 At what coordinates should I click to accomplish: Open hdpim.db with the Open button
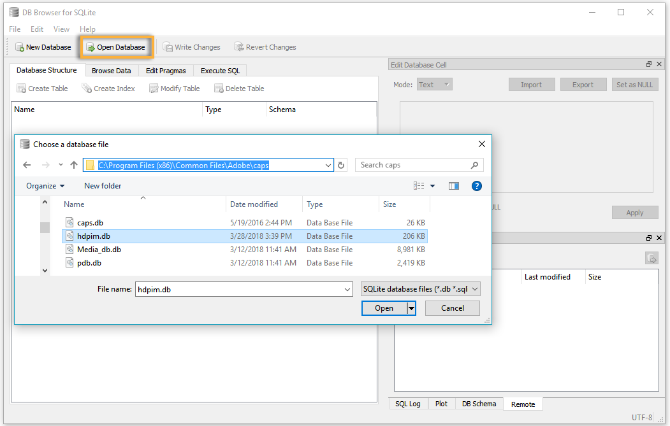pos(385,308)
